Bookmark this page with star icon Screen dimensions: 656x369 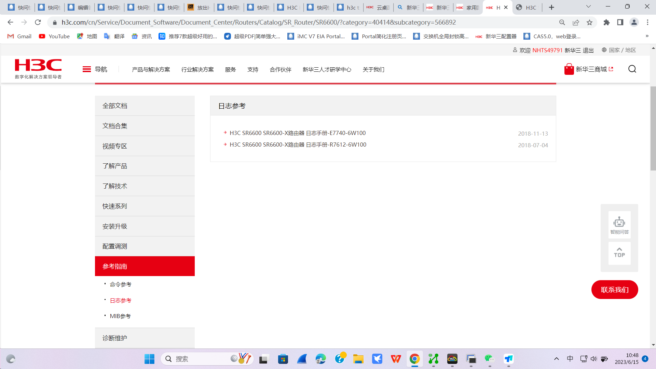click(x=589, y=23)
